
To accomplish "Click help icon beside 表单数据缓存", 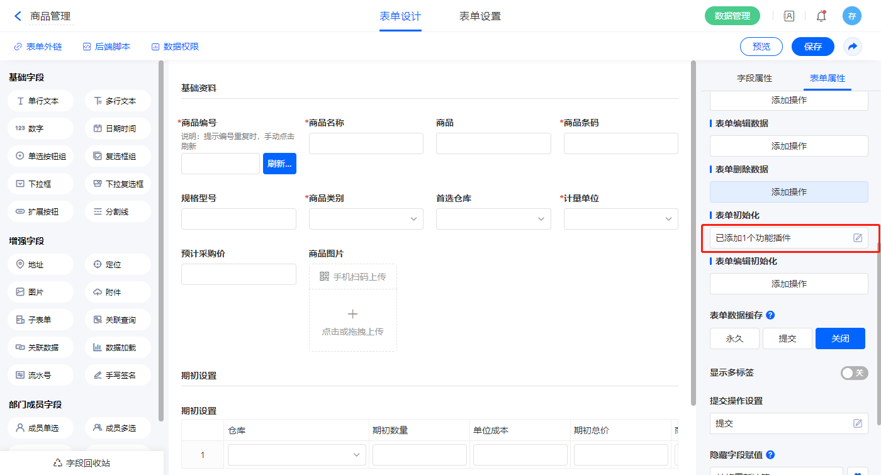I will [x=770, y=315].
